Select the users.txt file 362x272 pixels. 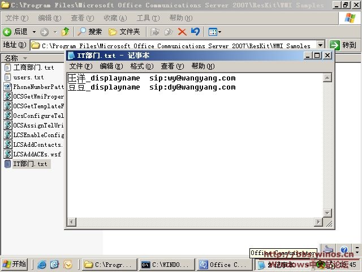pos(24,77)
